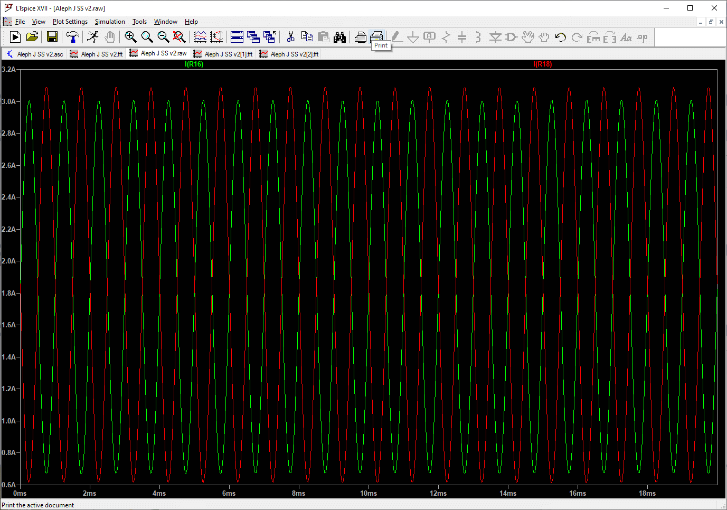Tile windows with stacked panes icon
The image size is (727, 510).
[x=237, y=37]
